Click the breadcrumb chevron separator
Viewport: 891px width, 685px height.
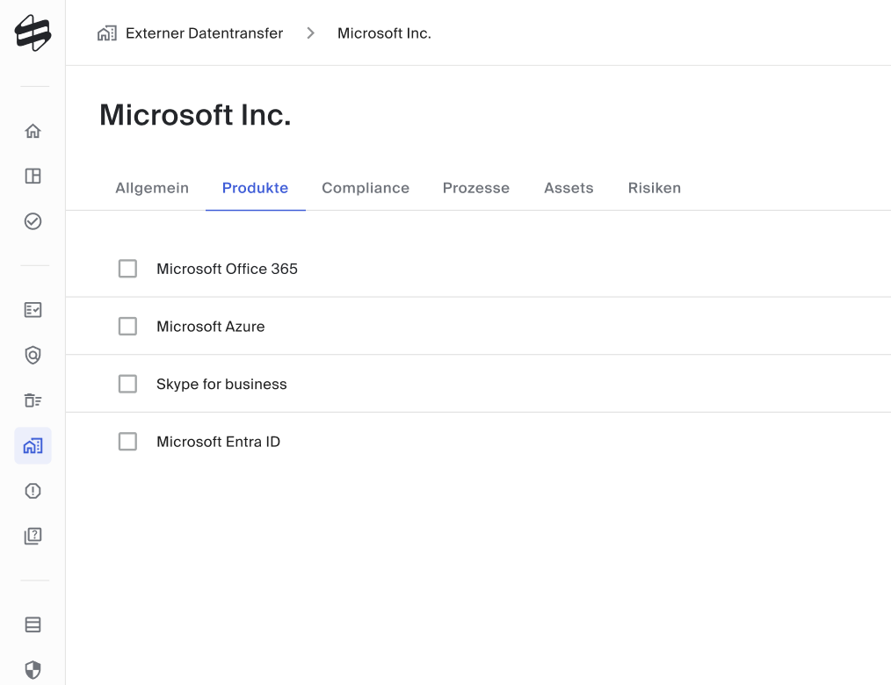[x=310, y=33]
